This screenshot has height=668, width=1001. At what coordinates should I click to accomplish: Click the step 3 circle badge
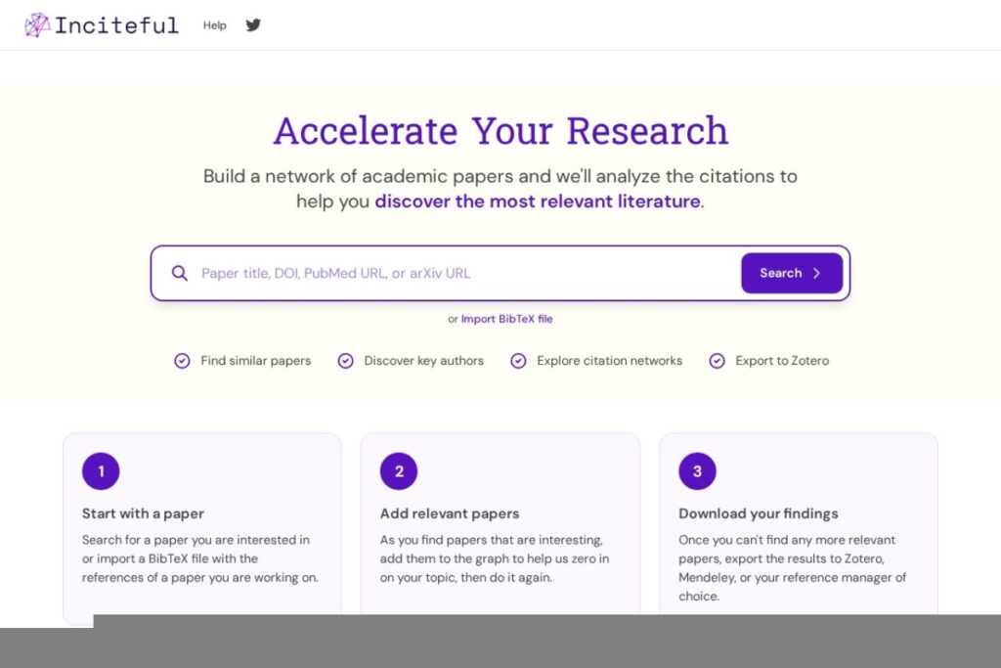[x=697, y=471]
